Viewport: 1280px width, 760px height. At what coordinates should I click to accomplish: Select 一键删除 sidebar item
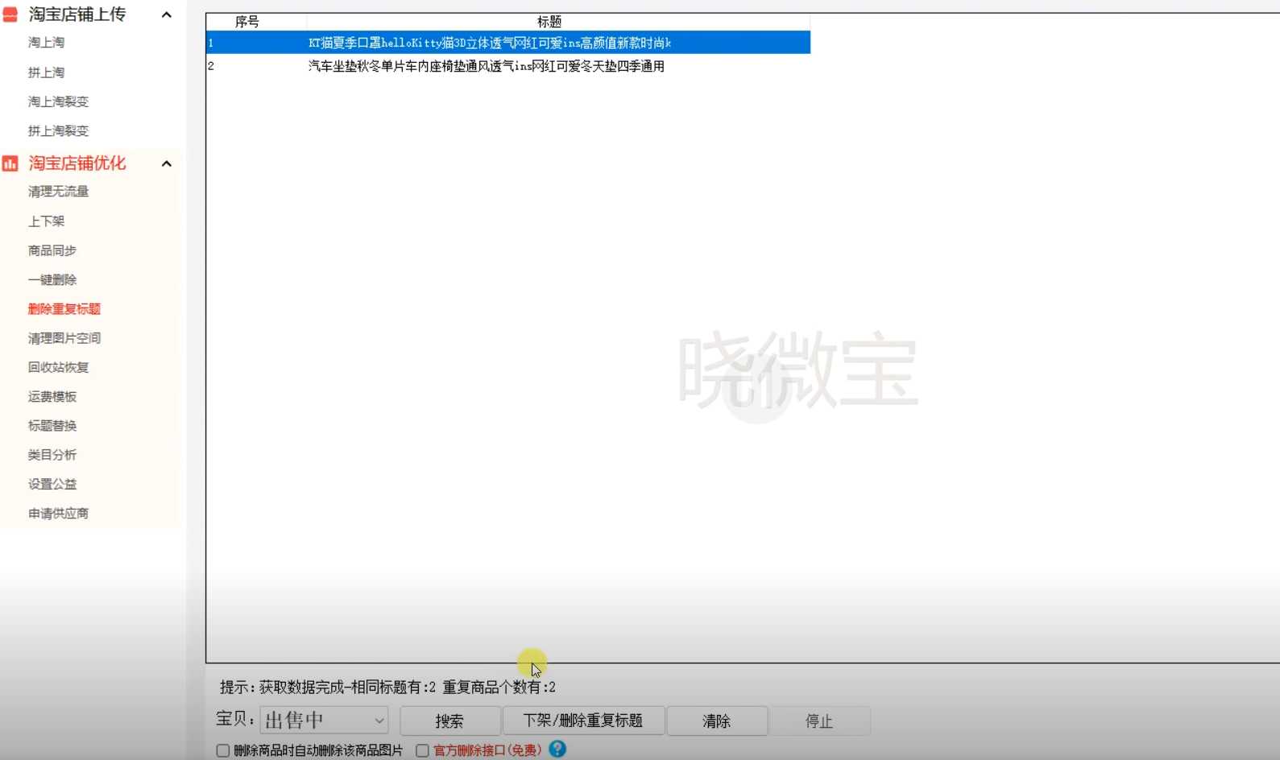point(52,279)
